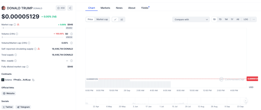The height and width of the screenshot is (110, 261).
Task: Open the official Website link
Action: pyautogui.click(x=9, y=94)
